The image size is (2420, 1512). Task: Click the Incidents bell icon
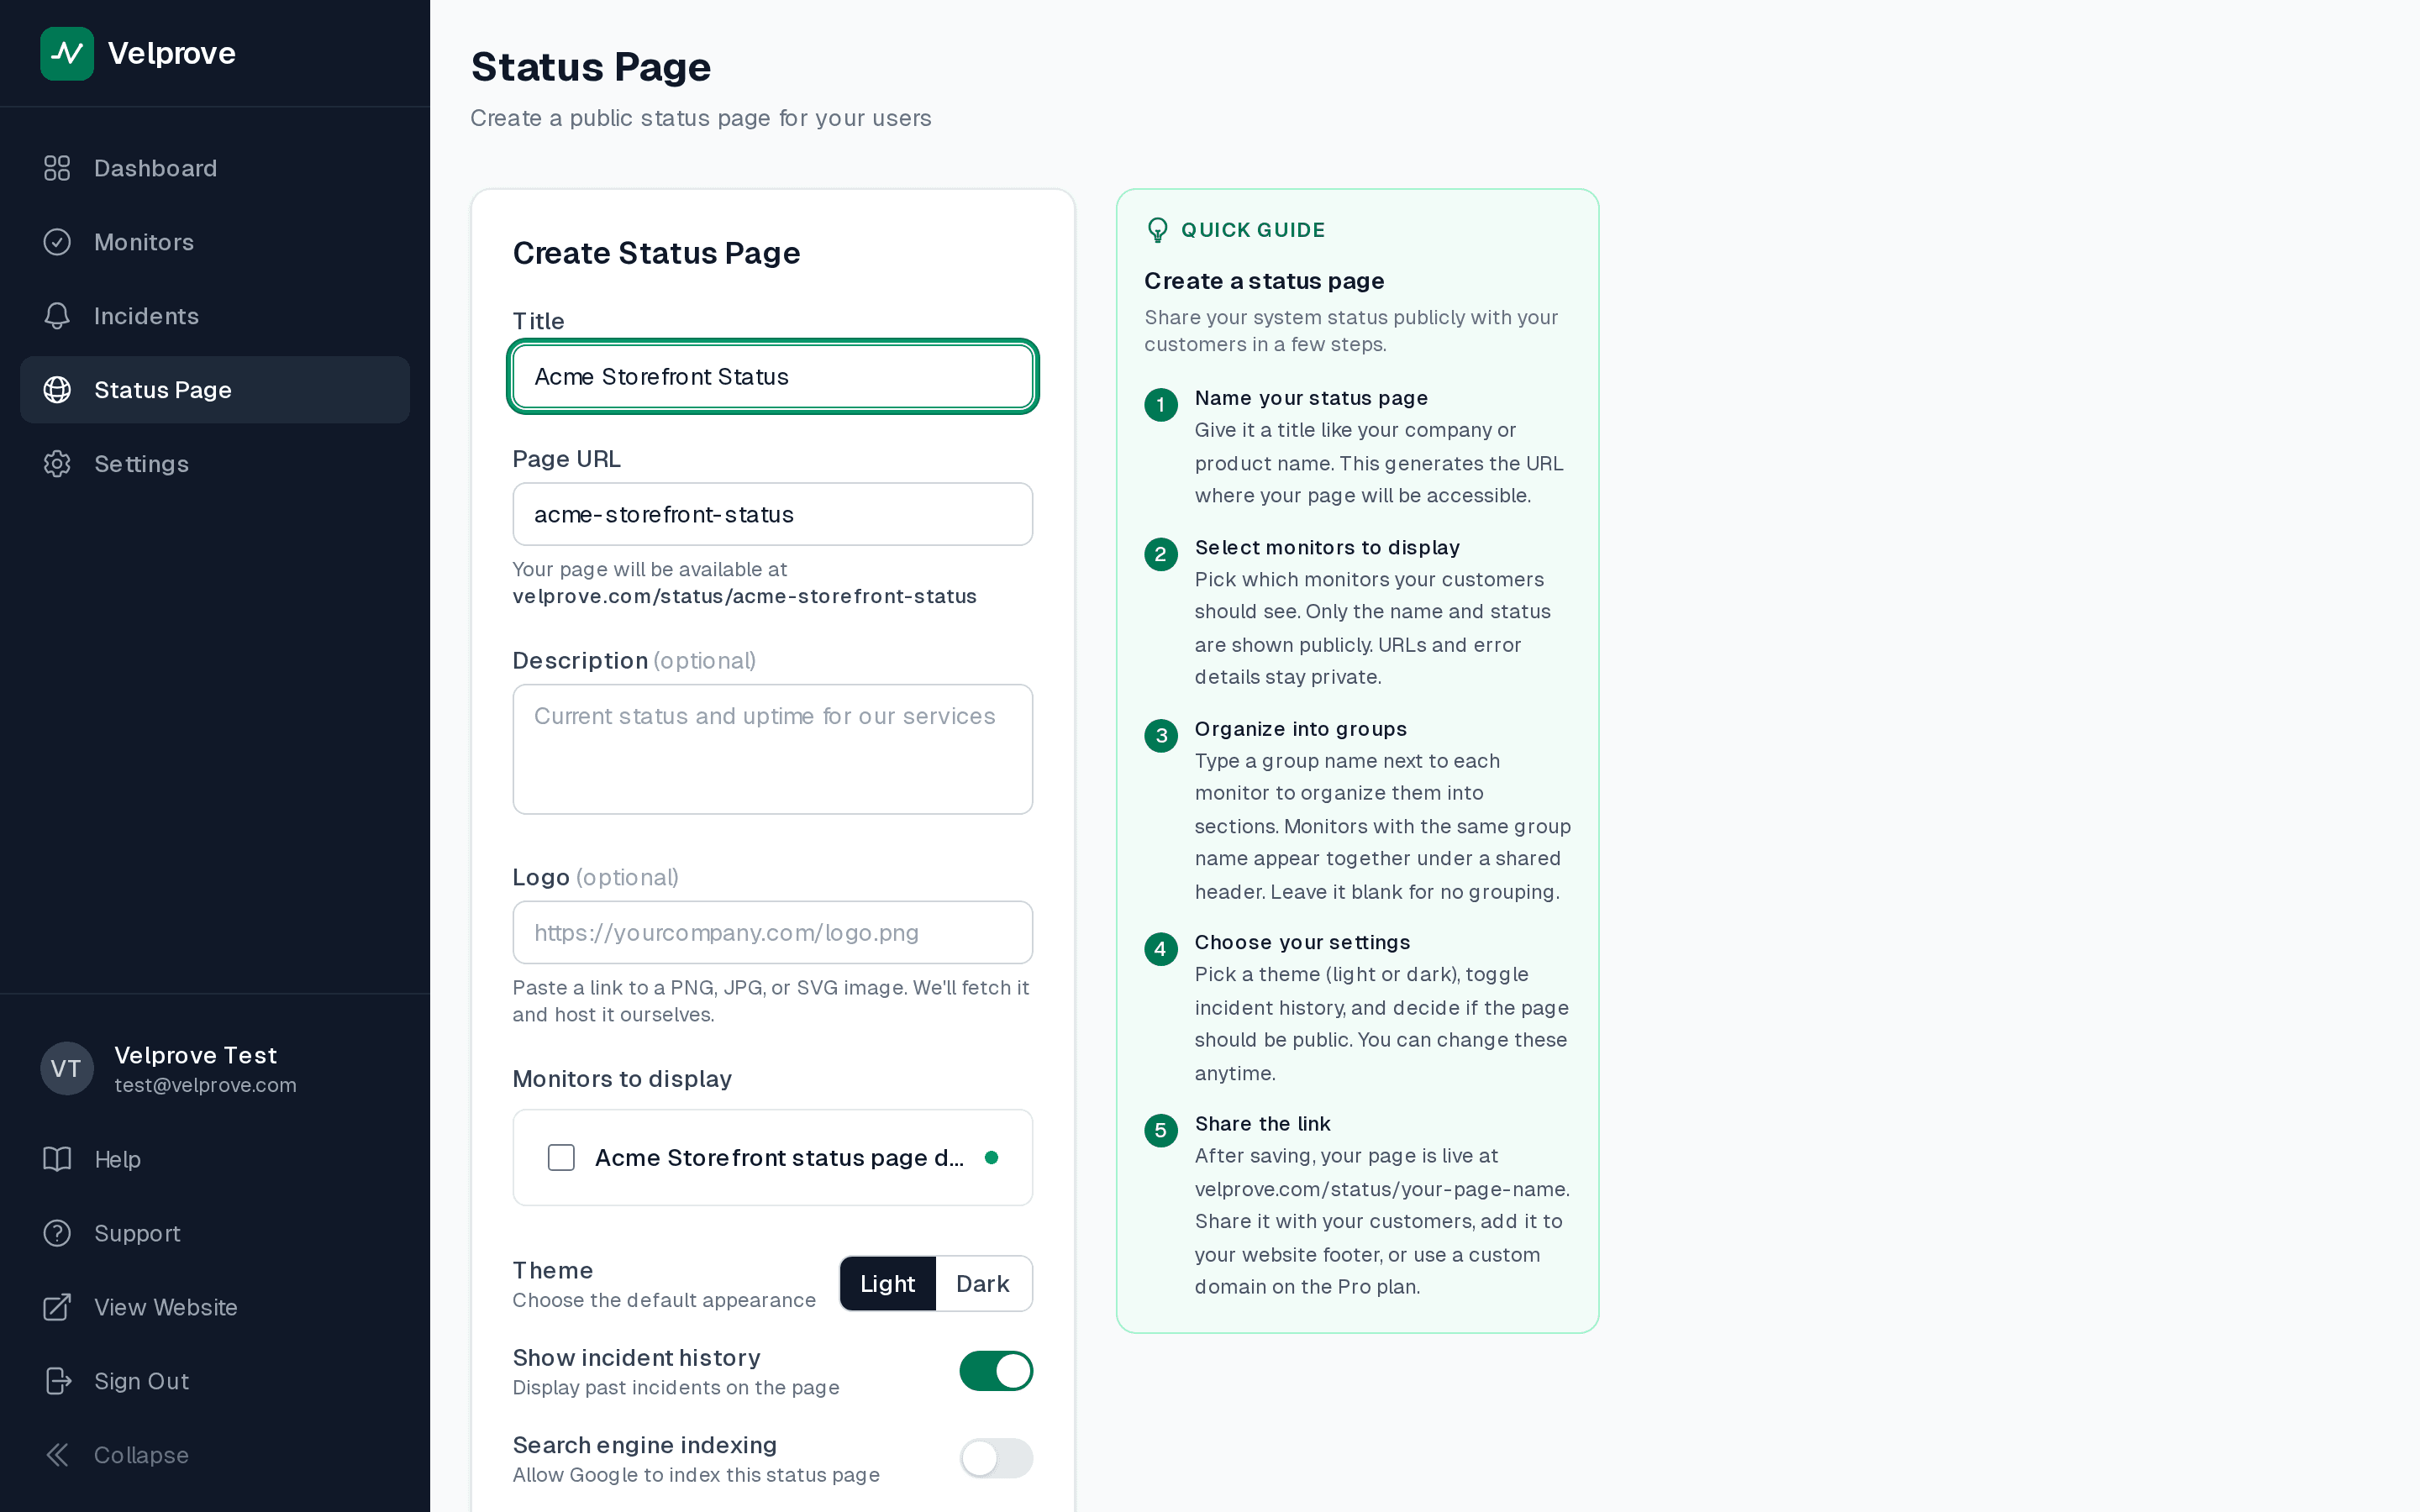[57, 316]
